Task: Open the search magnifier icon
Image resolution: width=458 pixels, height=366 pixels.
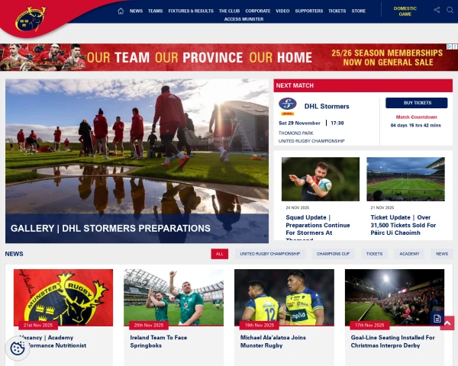Action: pyautogui.click(x=450, y=10)
